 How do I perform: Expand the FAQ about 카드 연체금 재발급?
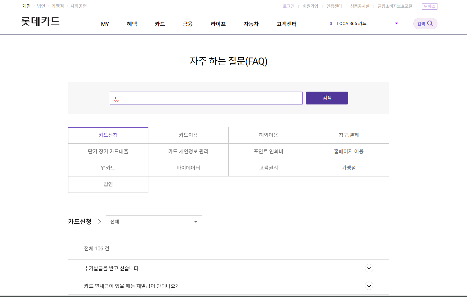[369, 286]
